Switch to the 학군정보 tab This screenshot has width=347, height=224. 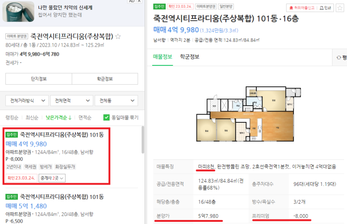[189, 57]
